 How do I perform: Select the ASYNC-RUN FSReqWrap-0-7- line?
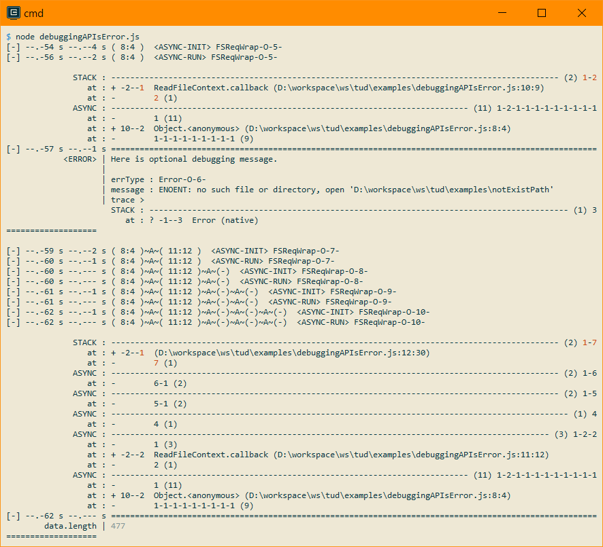pyautogui.click(x=170, y=261)
